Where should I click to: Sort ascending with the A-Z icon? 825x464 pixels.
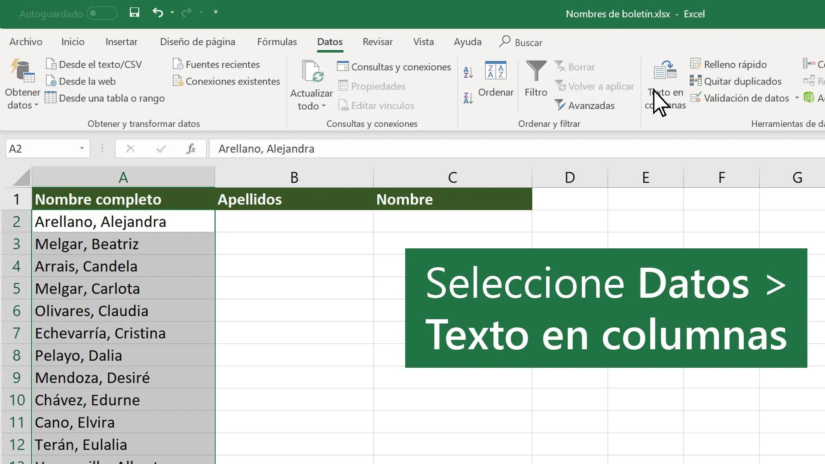tap(468, 72)
